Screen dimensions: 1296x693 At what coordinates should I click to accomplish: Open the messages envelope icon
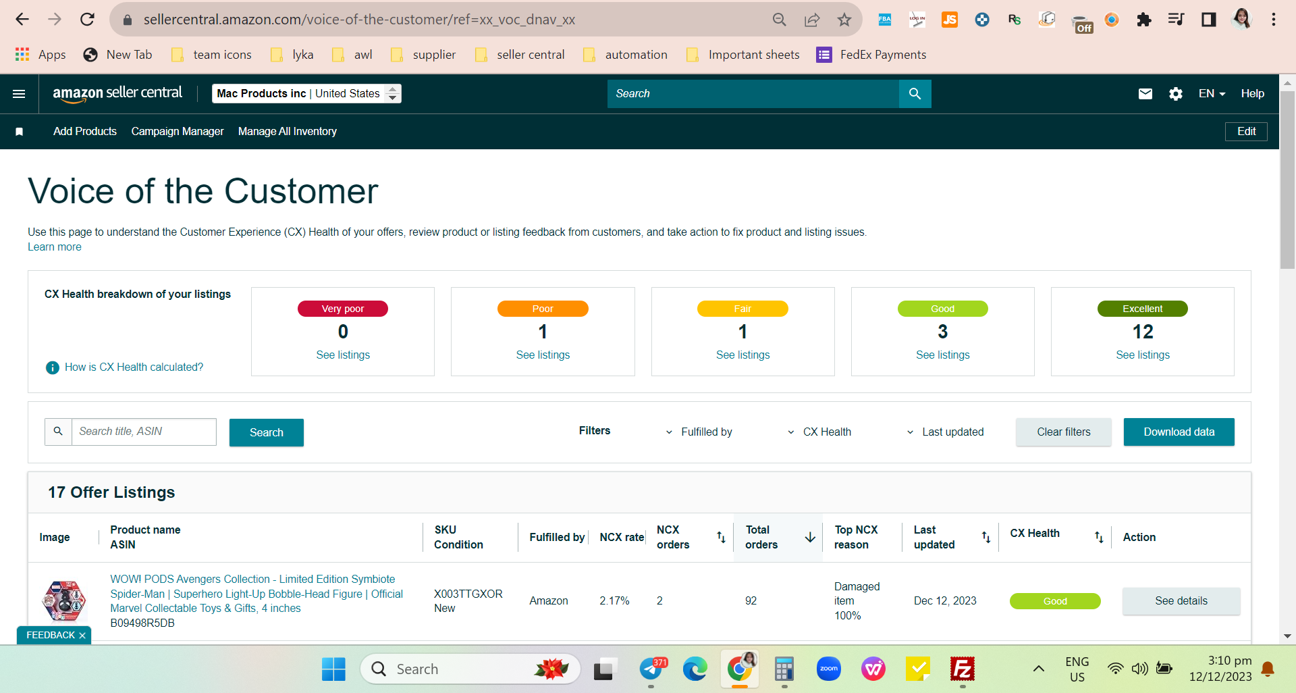(x=1145, y=94)
